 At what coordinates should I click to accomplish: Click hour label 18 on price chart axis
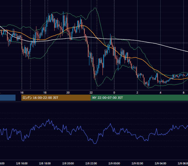point(45,93)
